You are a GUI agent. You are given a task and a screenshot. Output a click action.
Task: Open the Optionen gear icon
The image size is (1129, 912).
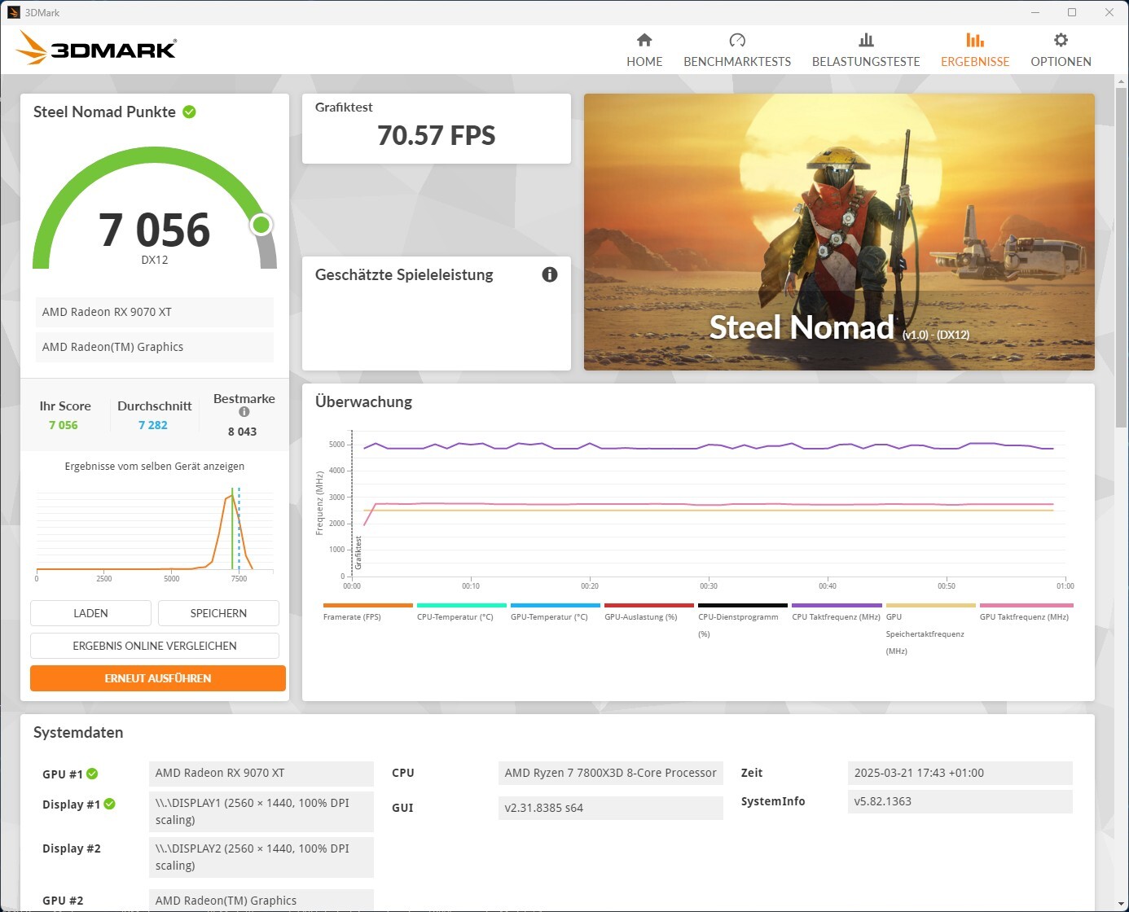[x=1061, y=40]
